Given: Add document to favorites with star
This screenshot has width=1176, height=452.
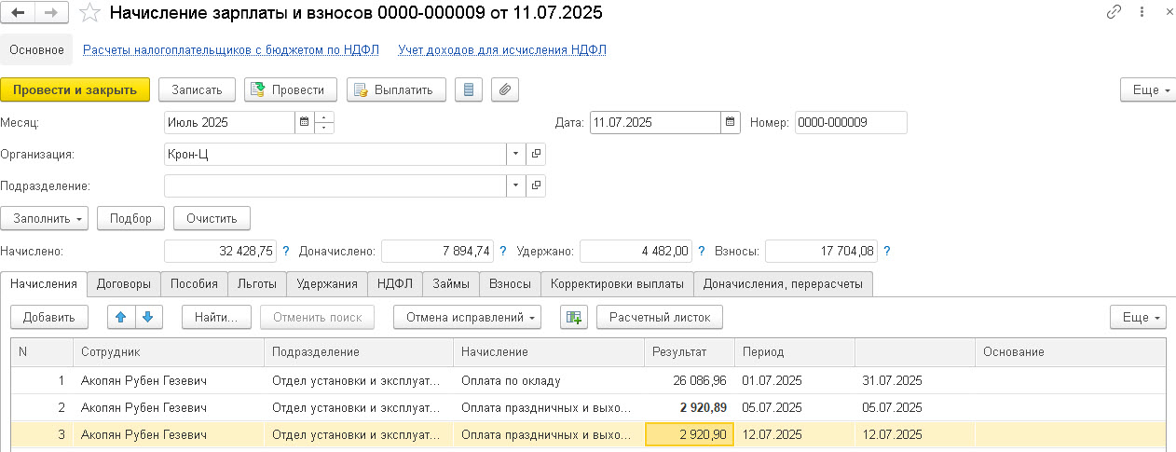Looking at the screenshot, I should pyautogui.click(x=89, y=13).
